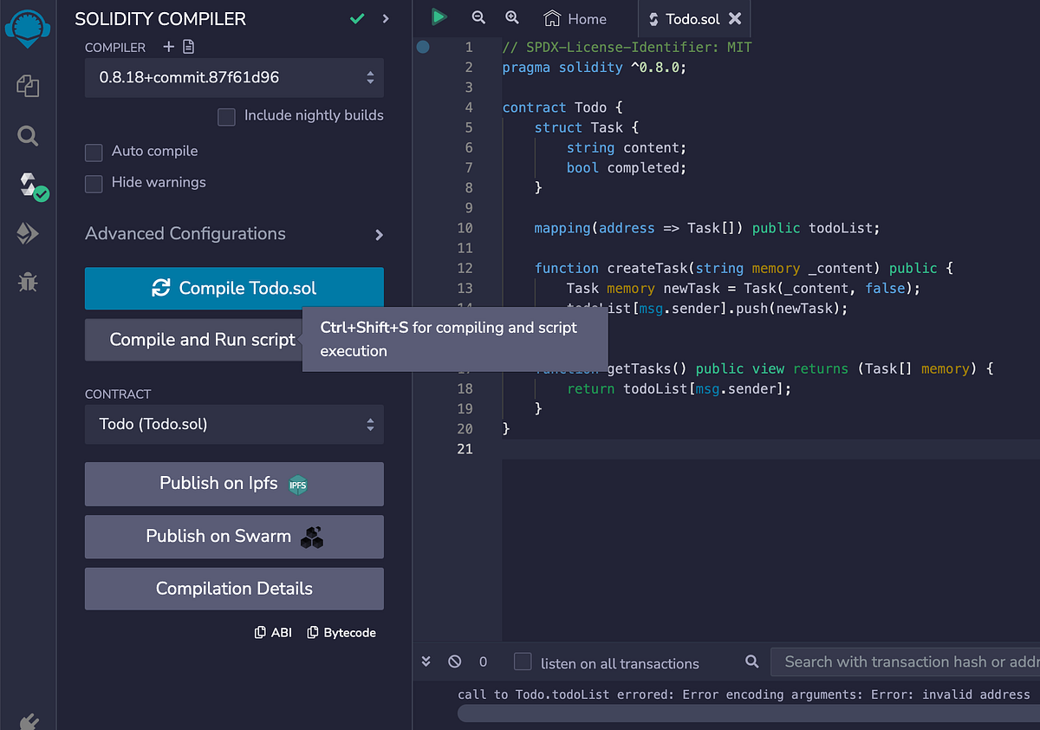The image size is (1040, 730).
Task: Run the script using the green play icon
Action: 439,17
